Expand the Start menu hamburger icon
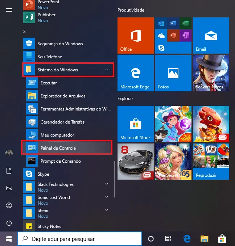This screenshot has width=235, height=246. click(x=9, y=10)
